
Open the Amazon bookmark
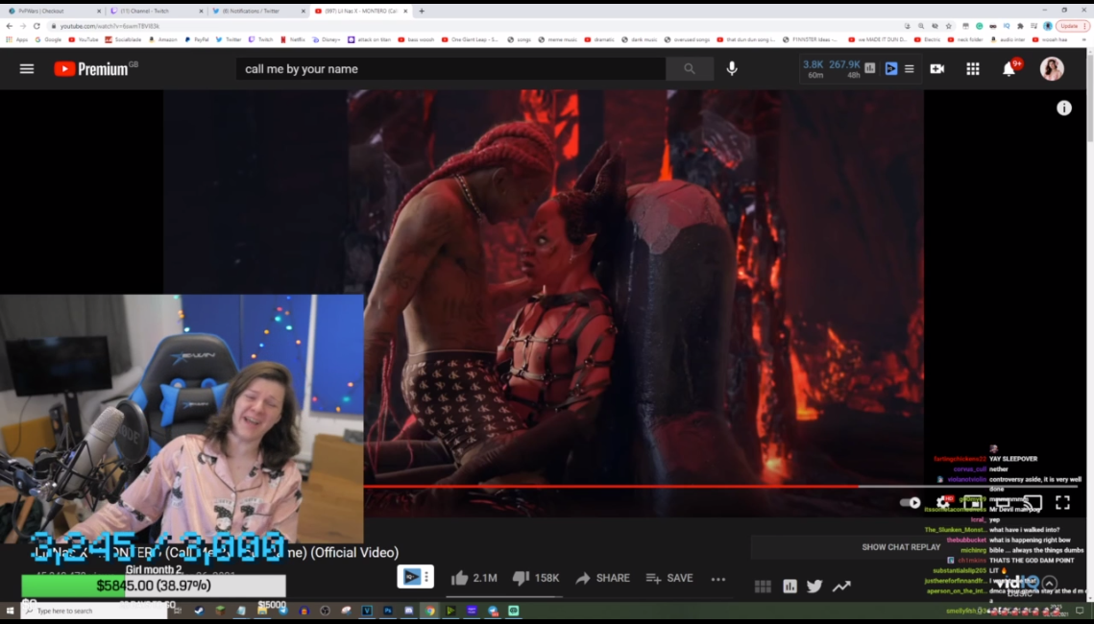[x=162, y=39]
